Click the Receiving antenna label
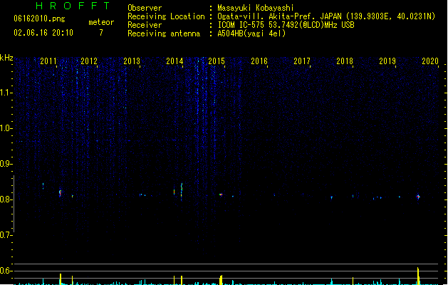The width and height of the screenshot is (448, 285). (164, 33)
